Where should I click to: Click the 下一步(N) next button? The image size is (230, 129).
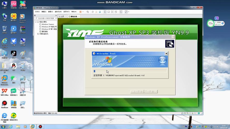(151, 91)
